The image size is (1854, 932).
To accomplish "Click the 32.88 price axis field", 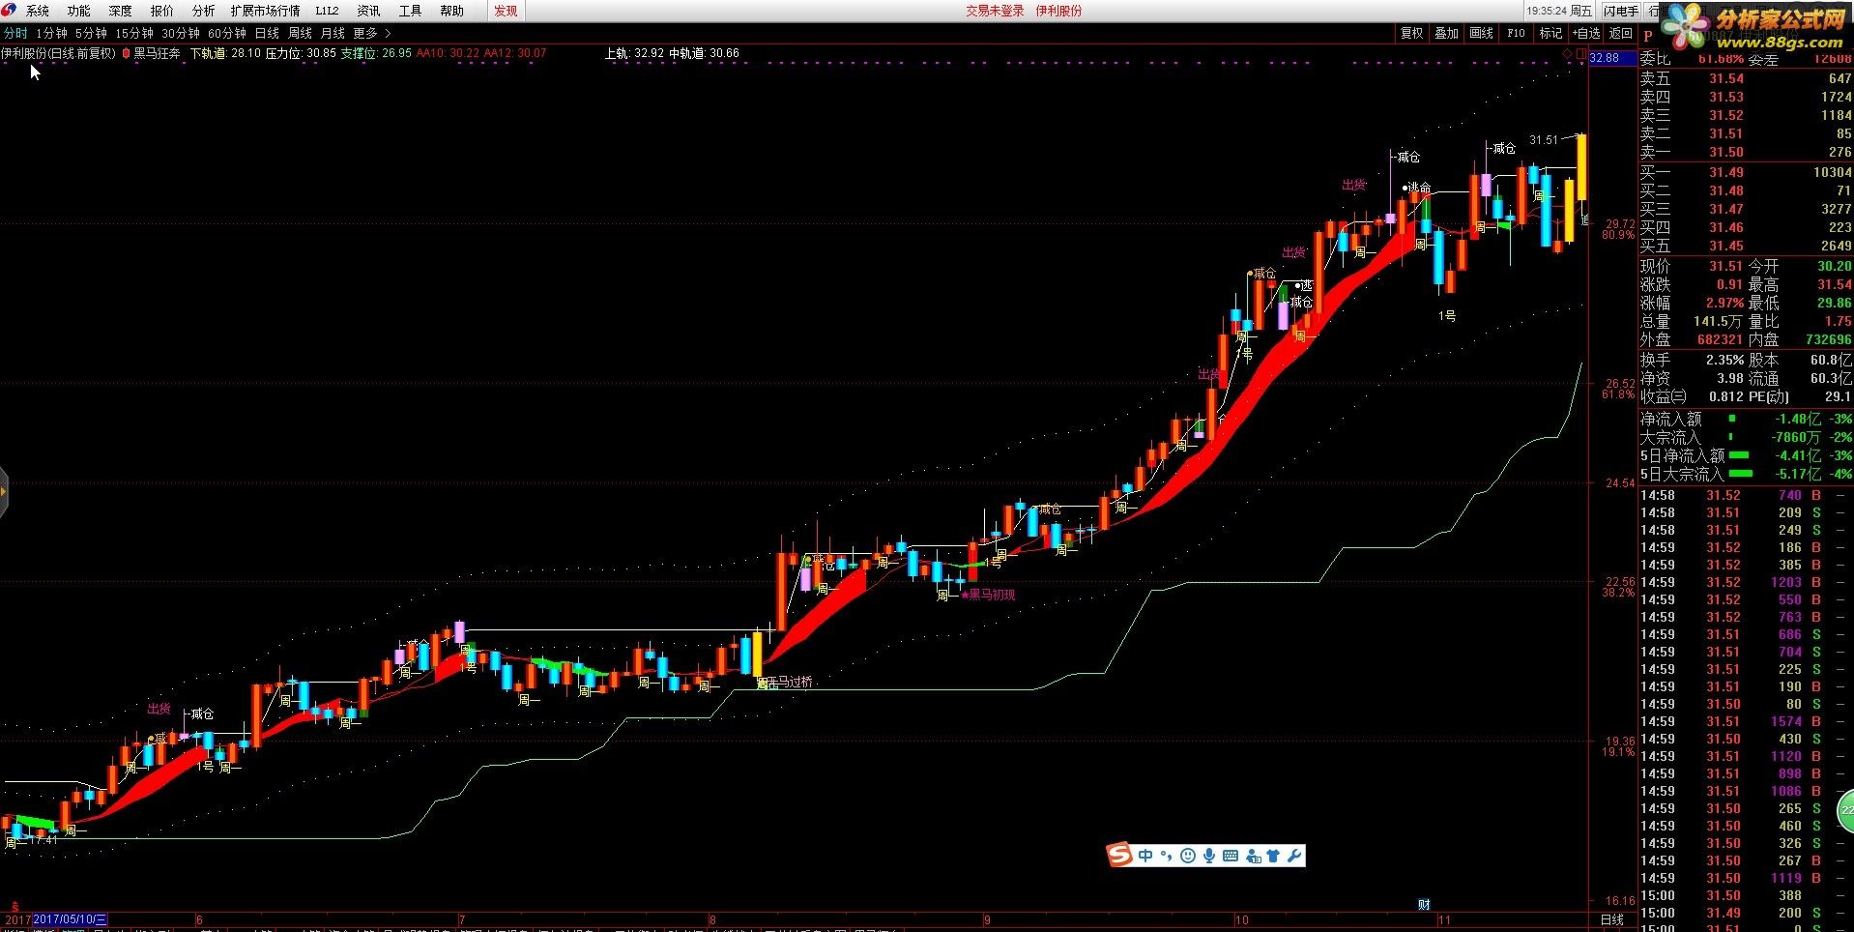I will 1612,57.
